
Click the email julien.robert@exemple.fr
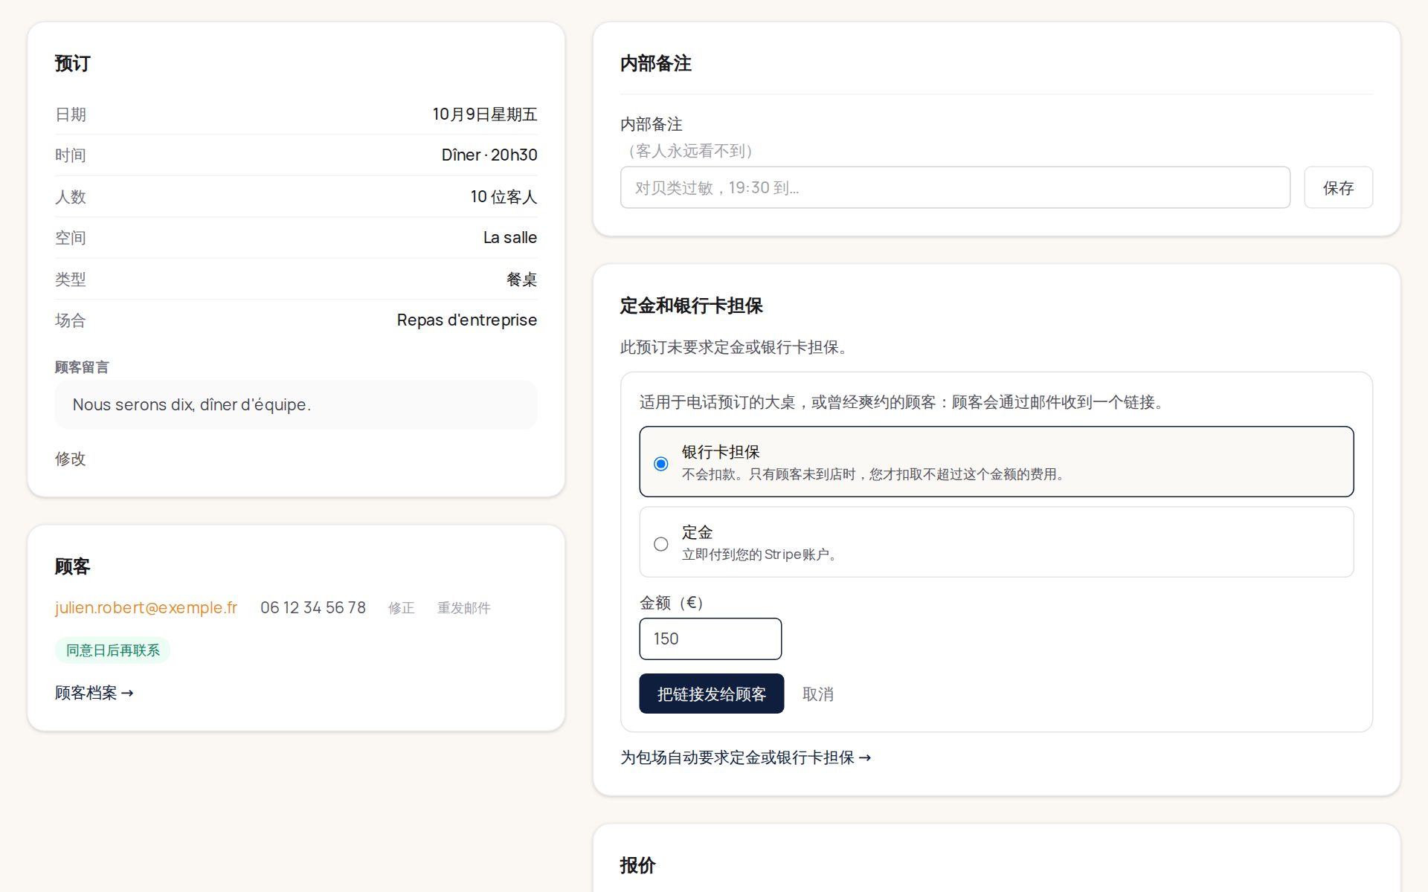tap(146, 607)
